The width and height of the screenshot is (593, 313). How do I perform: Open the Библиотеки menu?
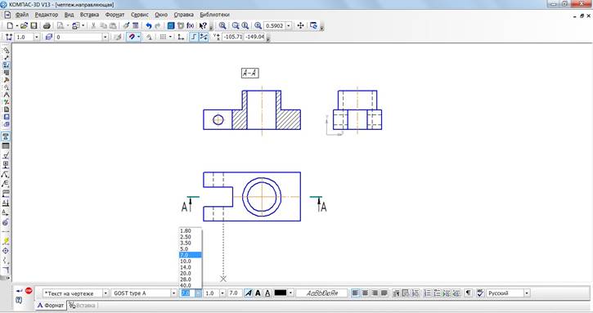coord(215,15)
